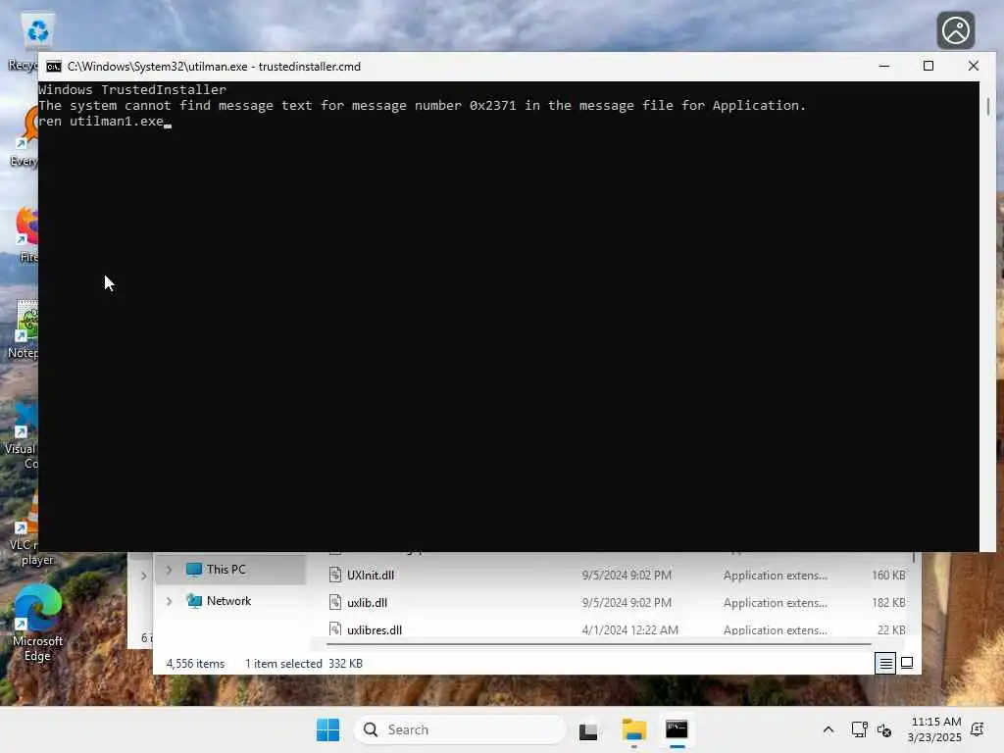The width and height of the screenshot is (1004, 753).
Task: Click the Notepad++ desktop shortcut
Action: 24,329
